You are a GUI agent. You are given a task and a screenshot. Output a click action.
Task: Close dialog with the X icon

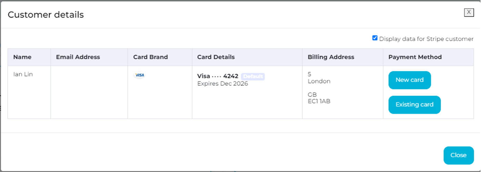click(x=469, y=12)
